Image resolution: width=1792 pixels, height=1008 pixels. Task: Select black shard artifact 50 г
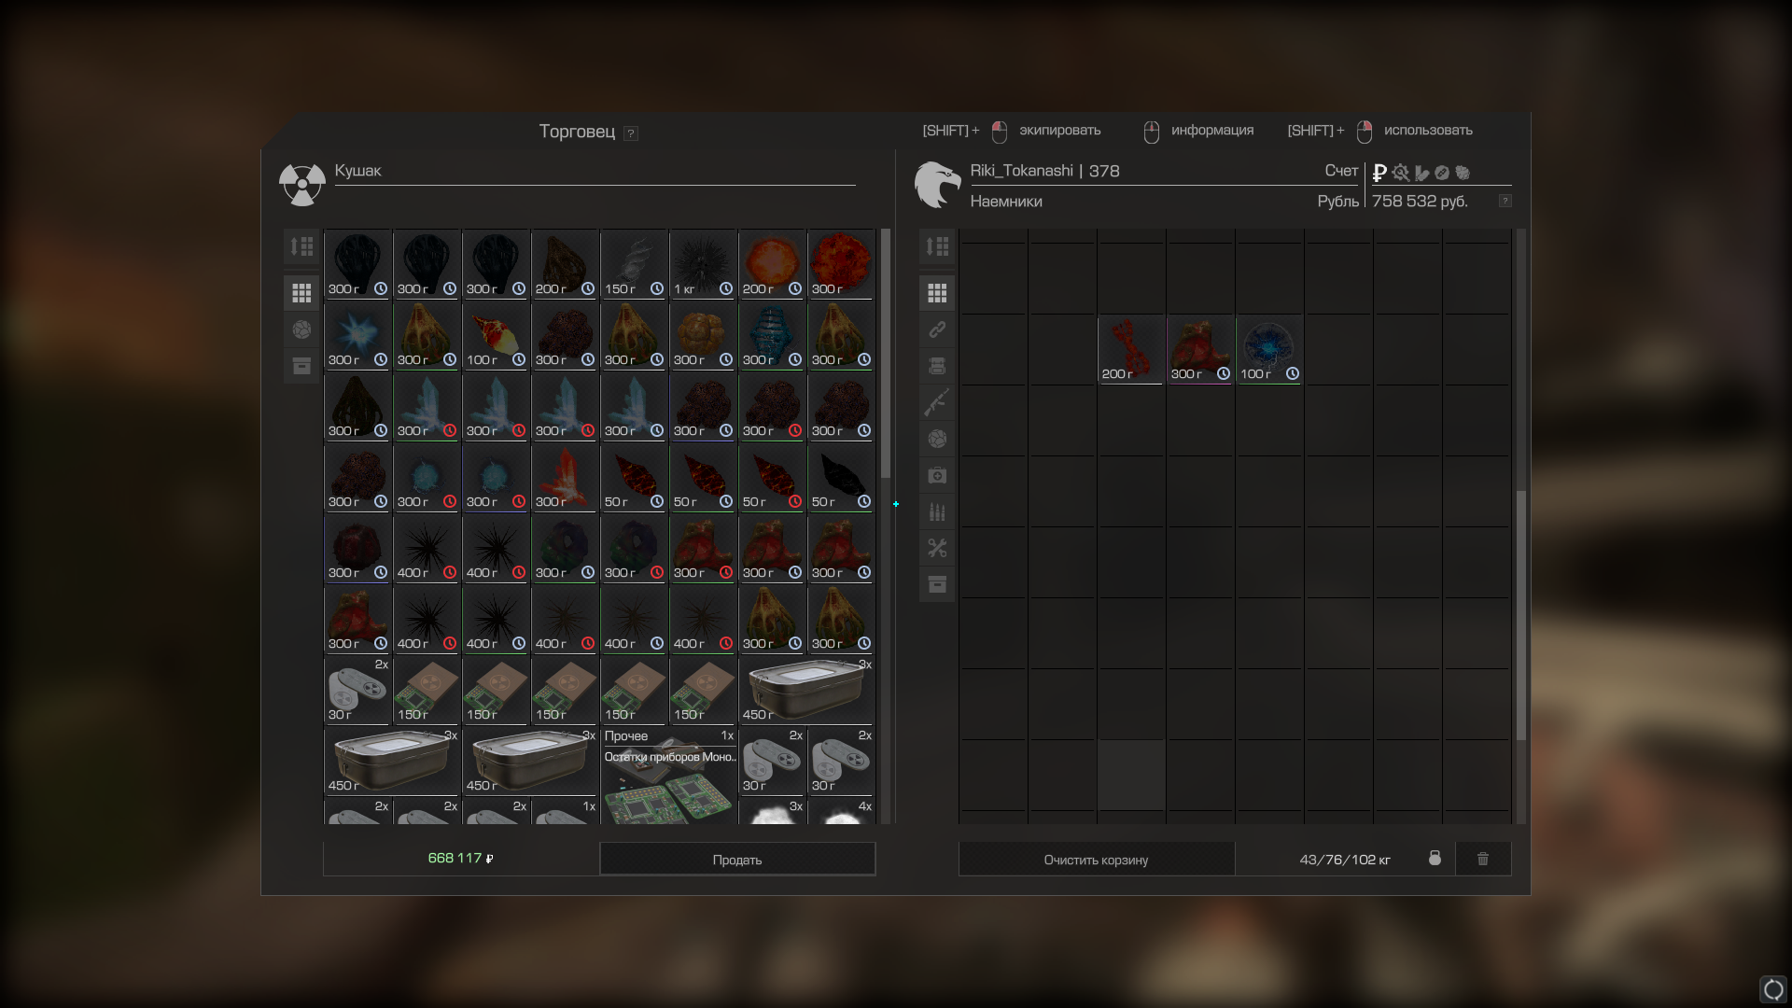click(841, 477)
